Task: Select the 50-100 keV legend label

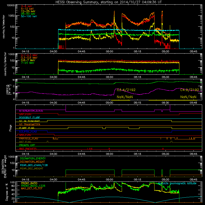Action: tap(29, 16)
